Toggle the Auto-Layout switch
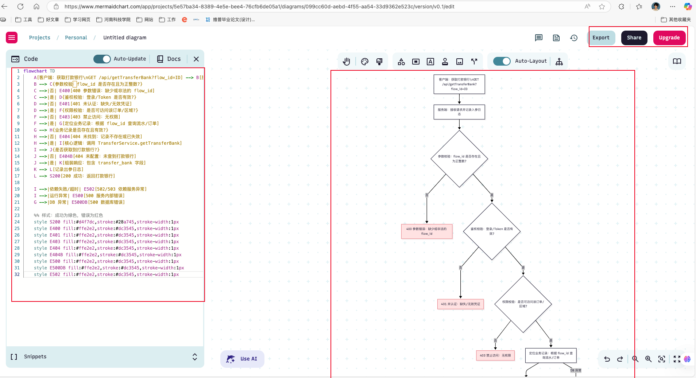Screen dimensions: 696x378 coord(502,61)
